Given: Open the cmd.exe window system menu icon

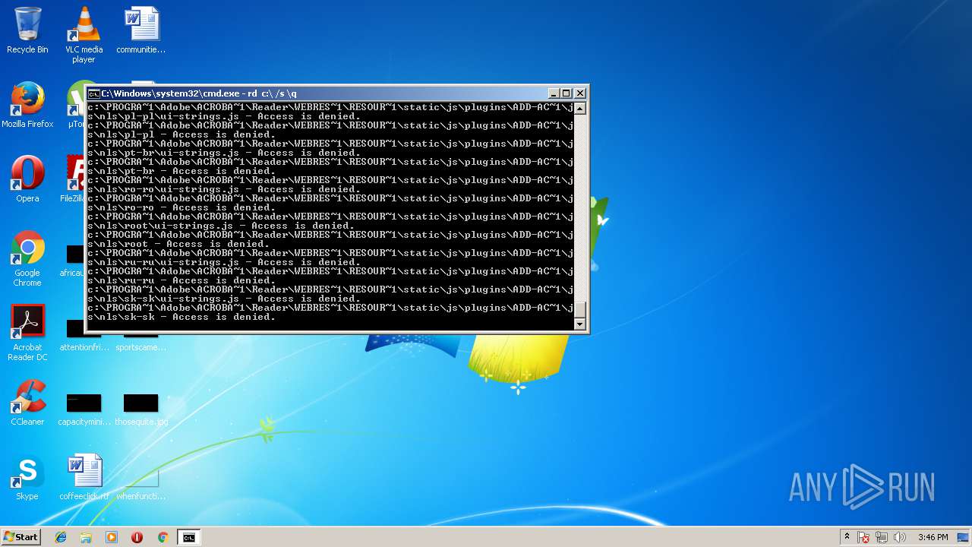Looking at the screenshot, I should 94,93.
